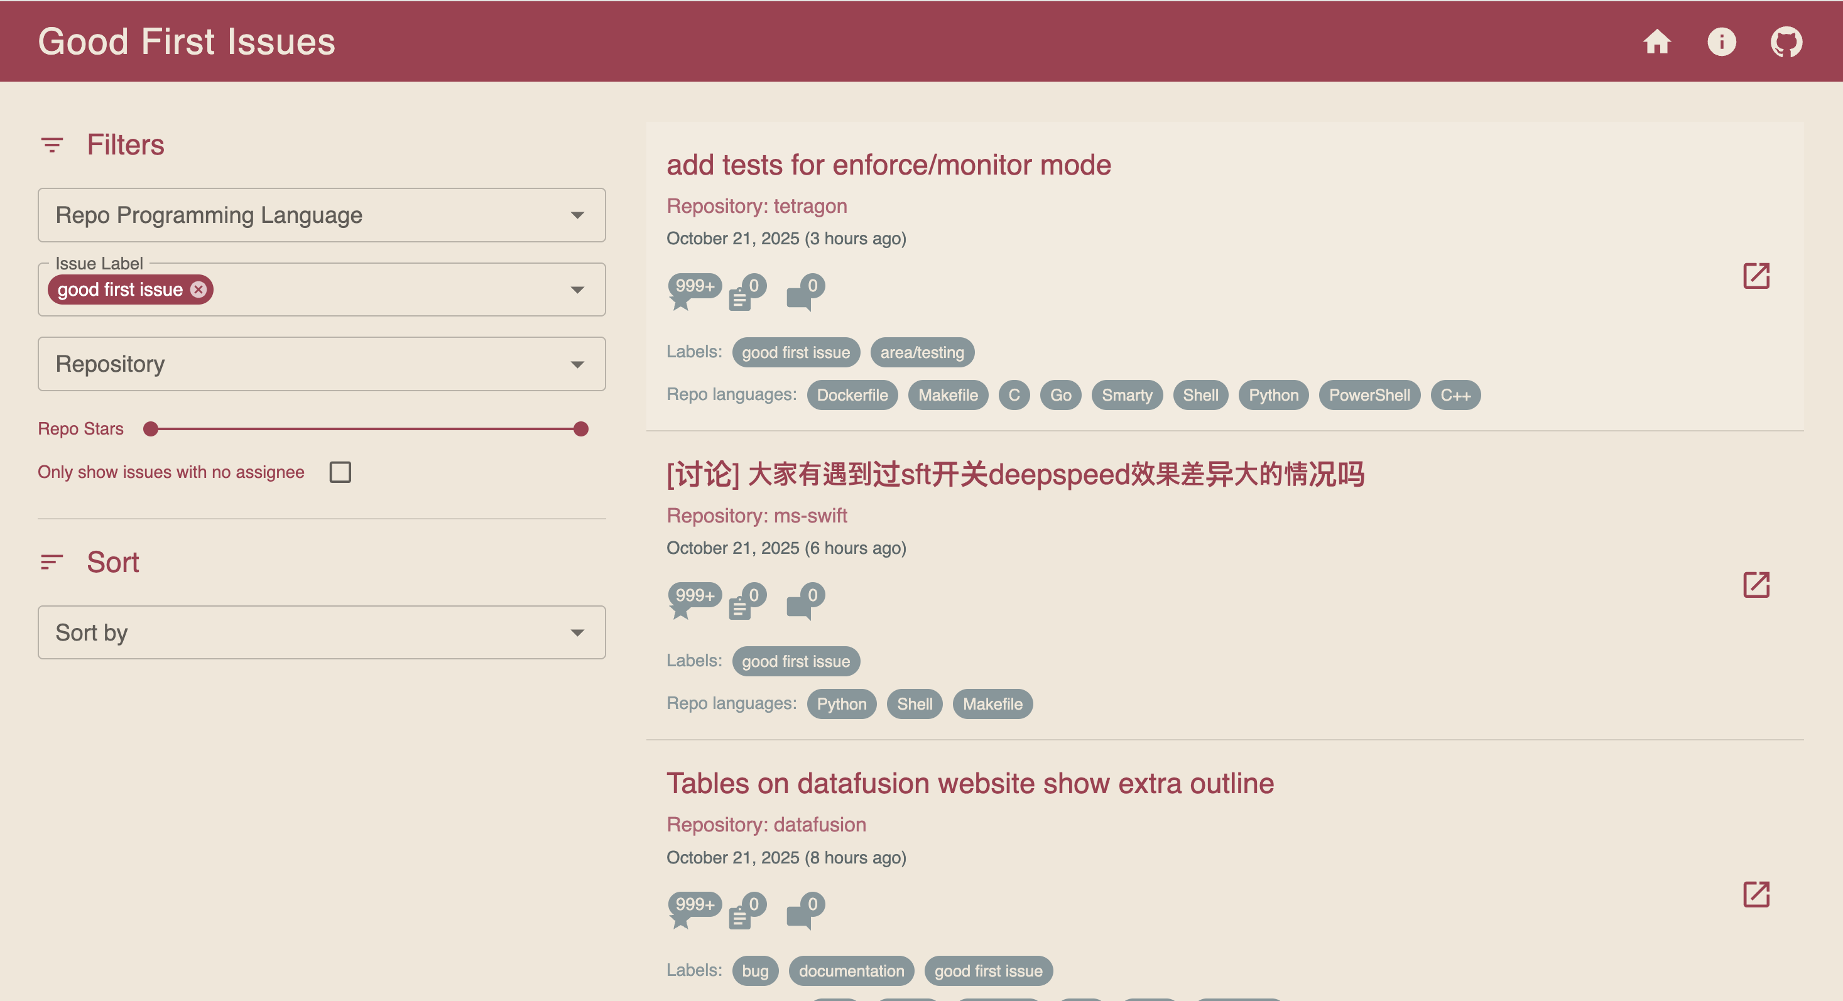The width and height of the screenshot is (1843, 1001).
Task: Open ms-swift issue external link icon
Action: [1756, 585]
